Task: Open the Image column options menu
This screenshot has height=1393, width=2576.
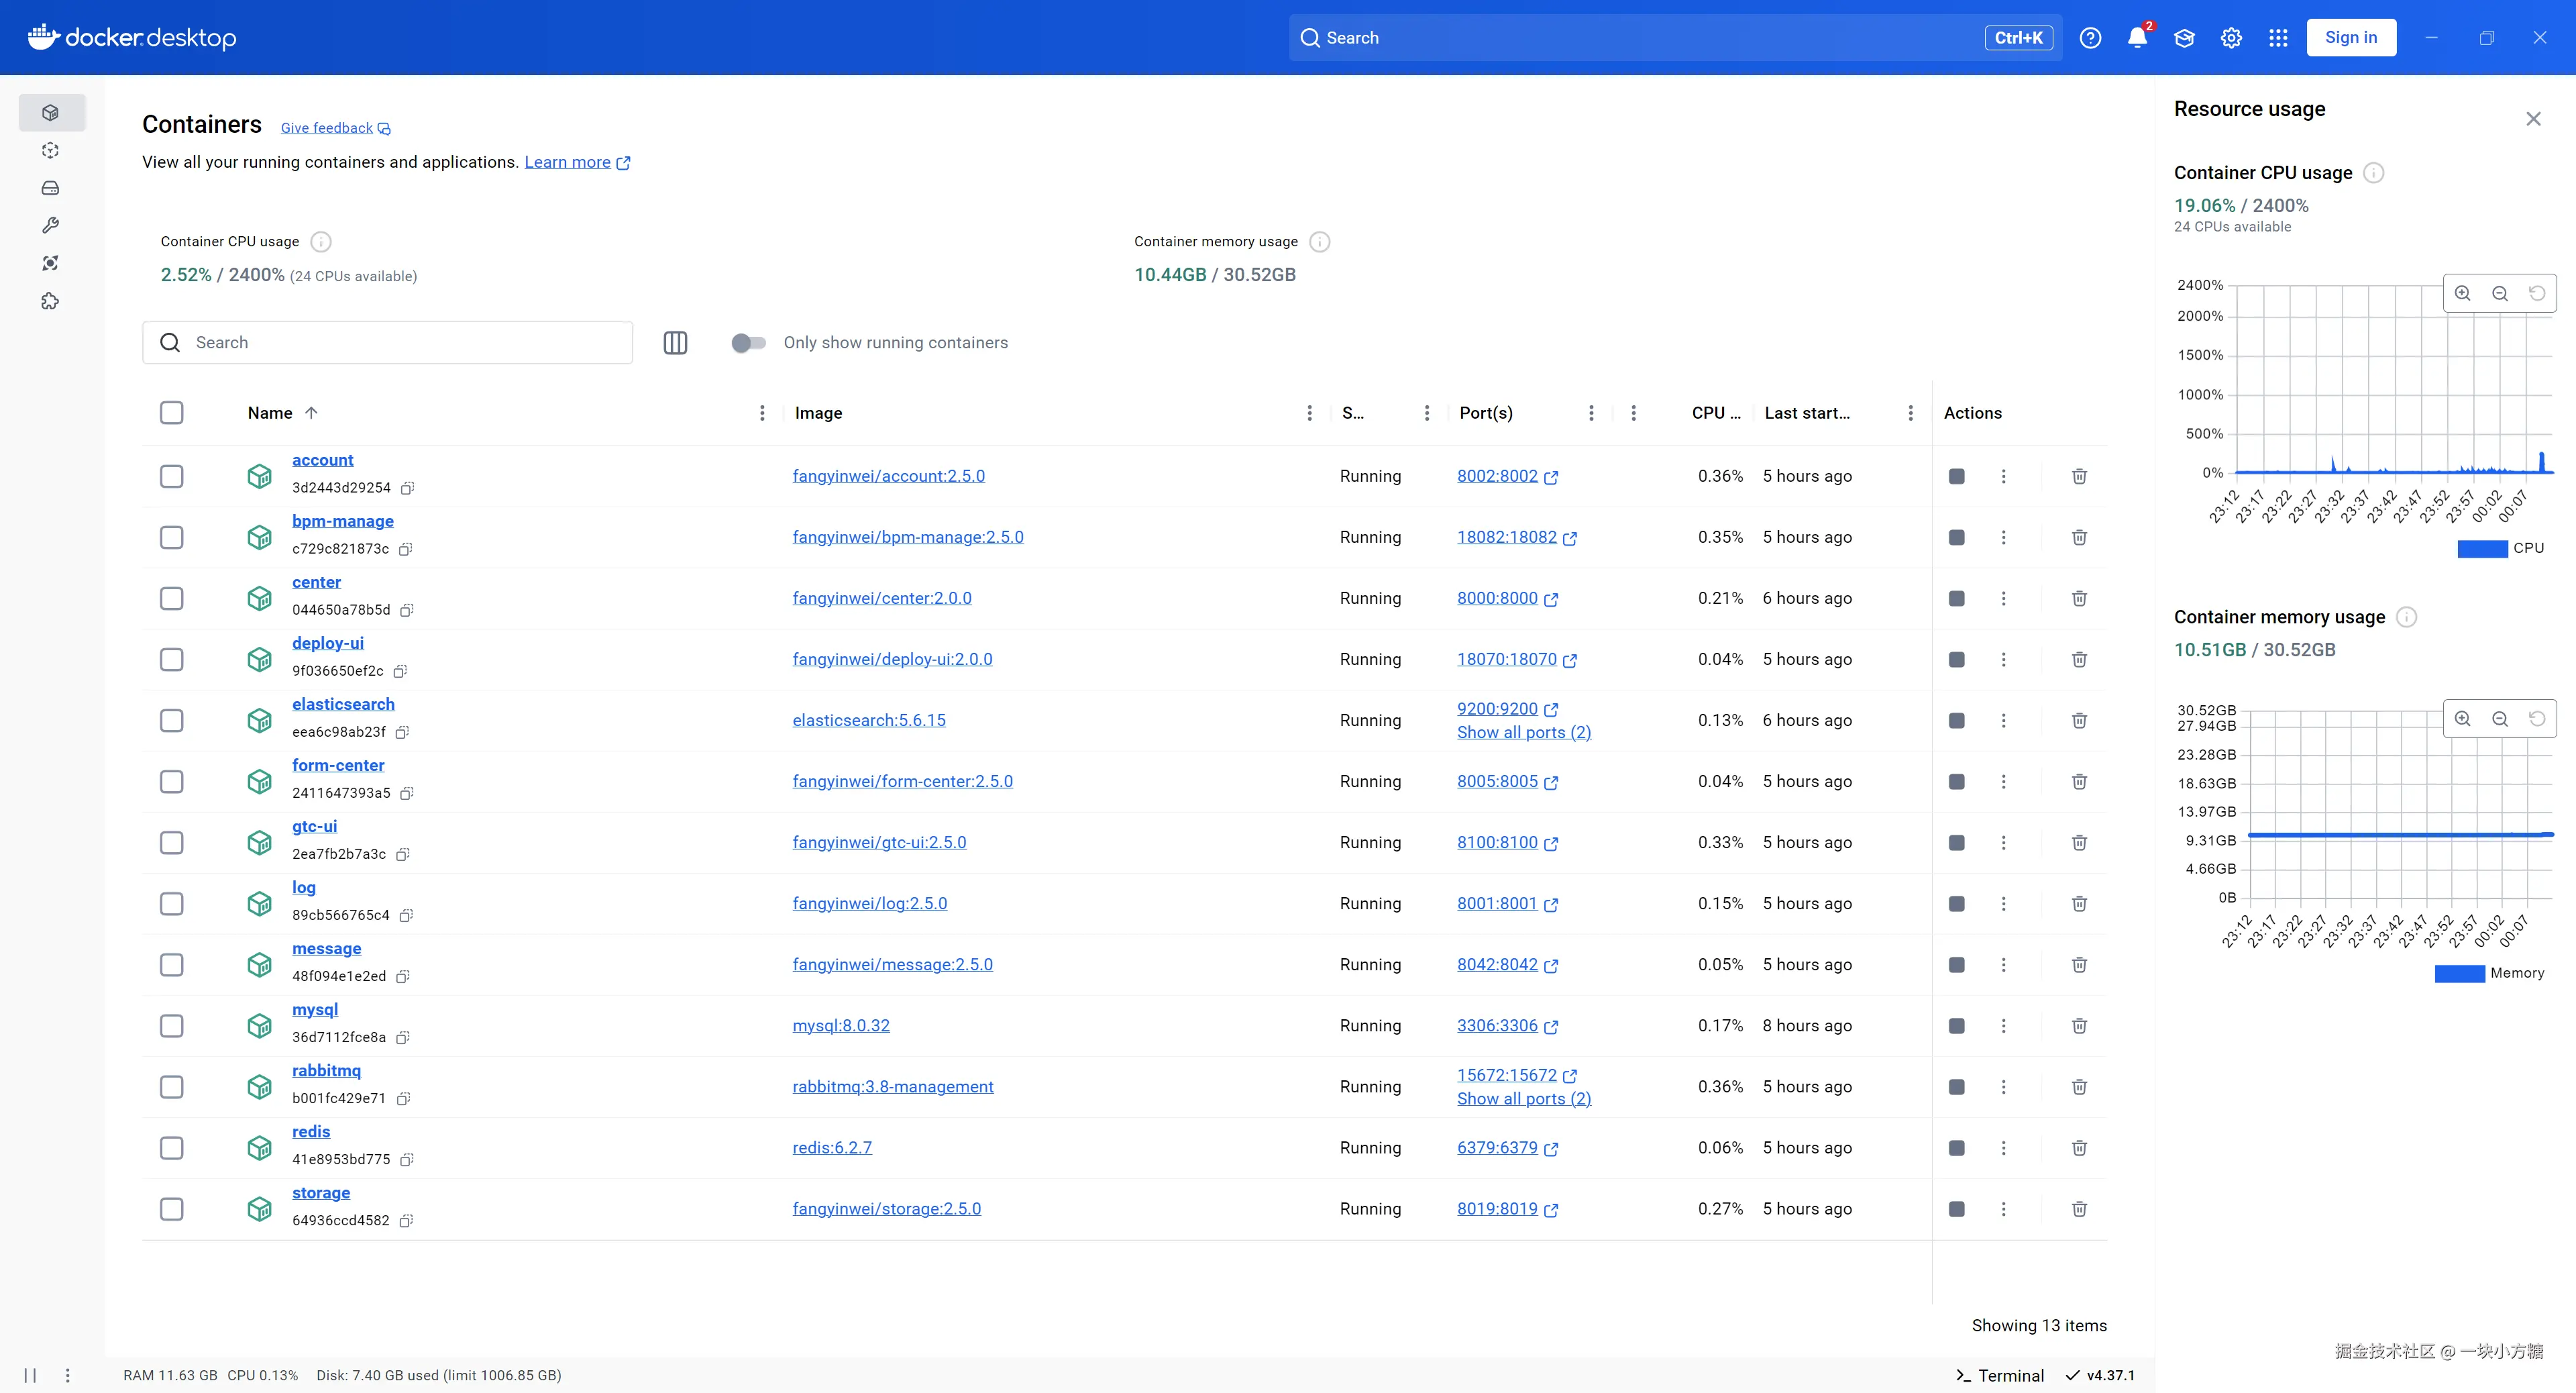Action: 1309,413
